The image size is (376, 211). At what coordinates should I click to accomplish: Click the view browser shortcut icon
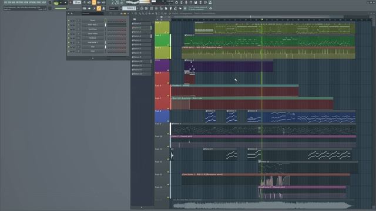tap(161, 8)
